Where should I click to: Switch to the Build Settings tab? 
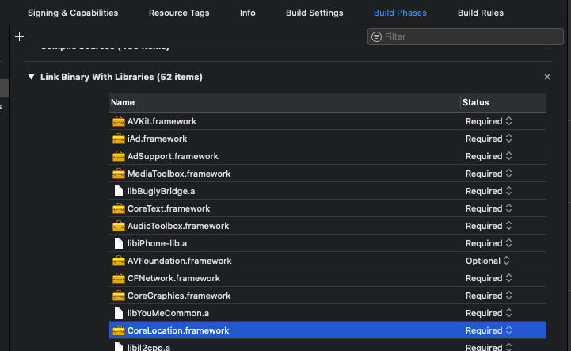314,13
